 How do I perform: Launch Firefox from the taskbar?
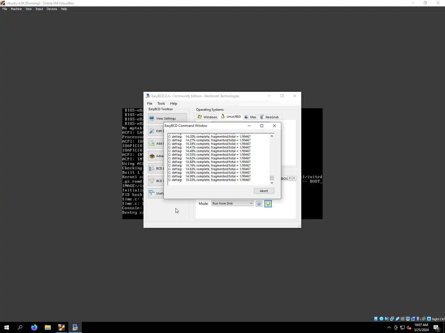(34, 327)
